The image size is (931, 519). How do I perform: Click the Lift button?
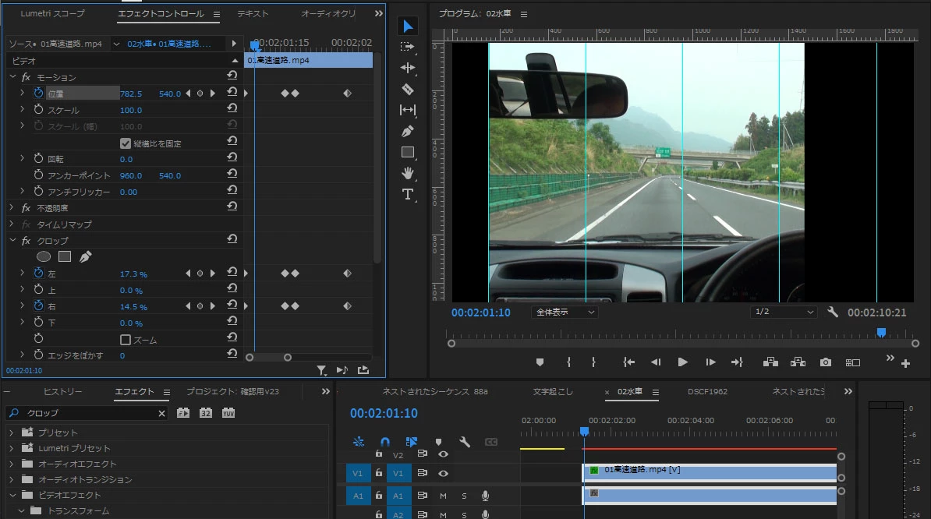click(770, 362)
